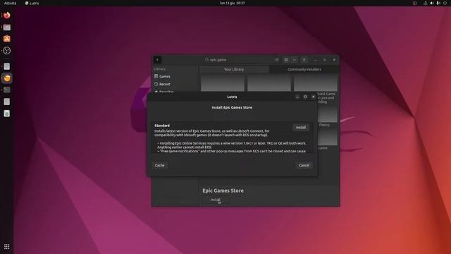
Task: Minimize the Lutris installer dialog
Action: tap(297, 97)
